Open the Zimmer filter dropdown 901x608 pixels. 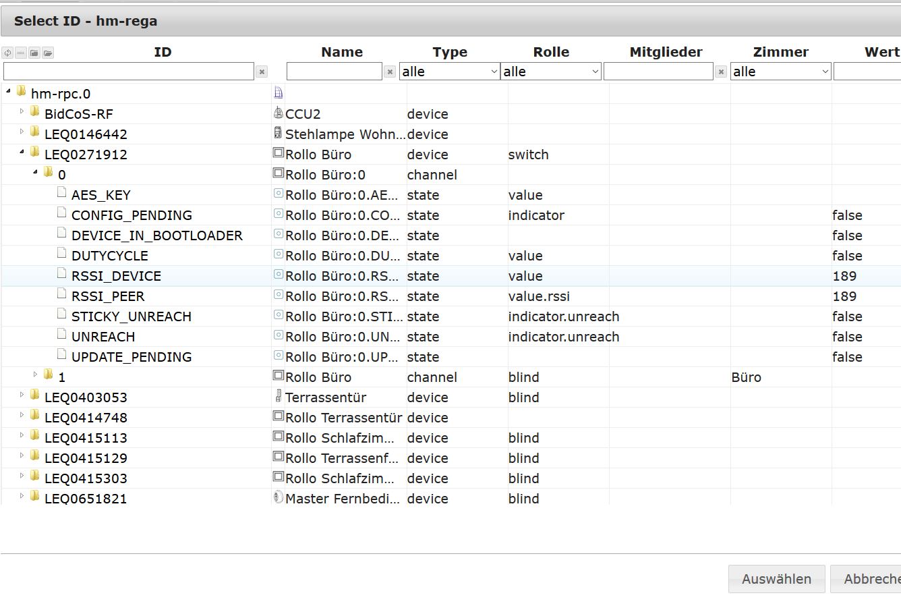780,72
